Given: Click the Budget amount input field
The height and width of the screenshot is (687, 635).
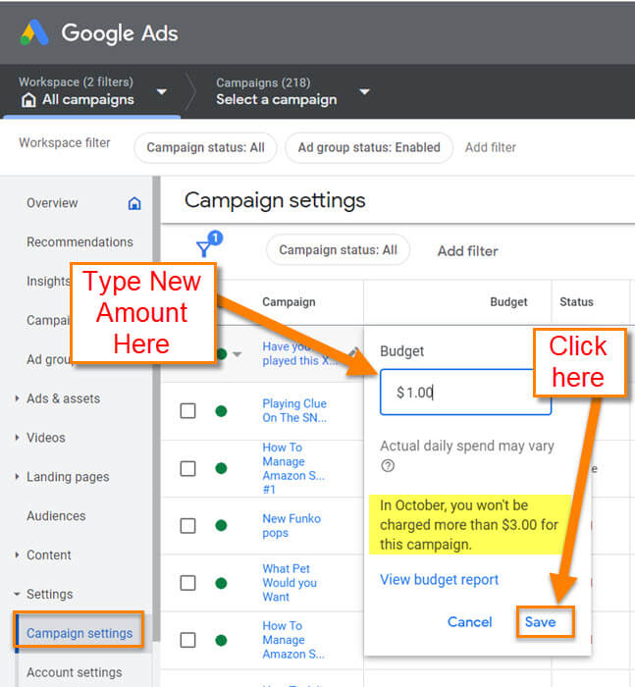Looking at the screenshot, I should tap(465, 393).
